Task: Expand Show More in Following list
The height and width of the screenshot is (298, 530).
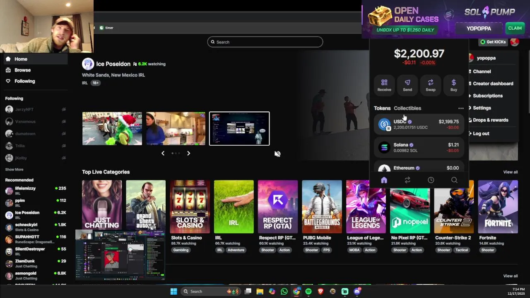Action: (x=14, y=169)
